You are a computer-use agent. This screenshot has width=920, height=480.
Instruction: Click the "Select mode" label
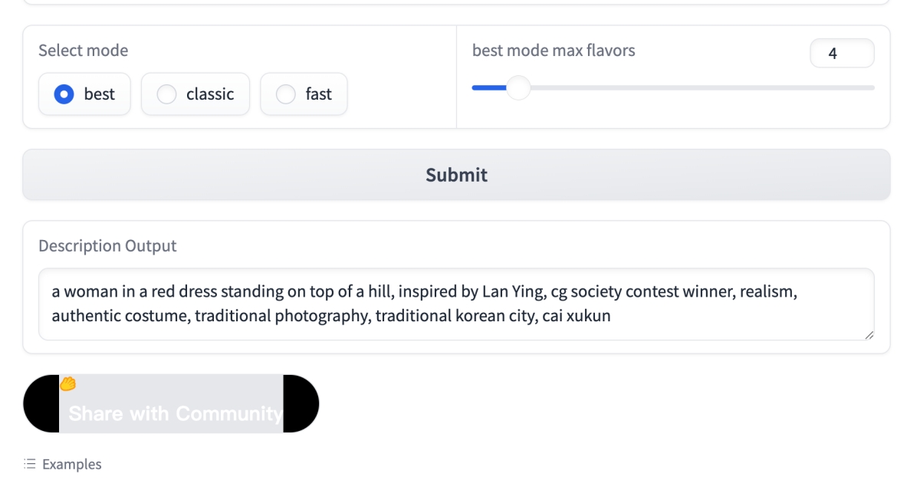(x=83, y=51)
